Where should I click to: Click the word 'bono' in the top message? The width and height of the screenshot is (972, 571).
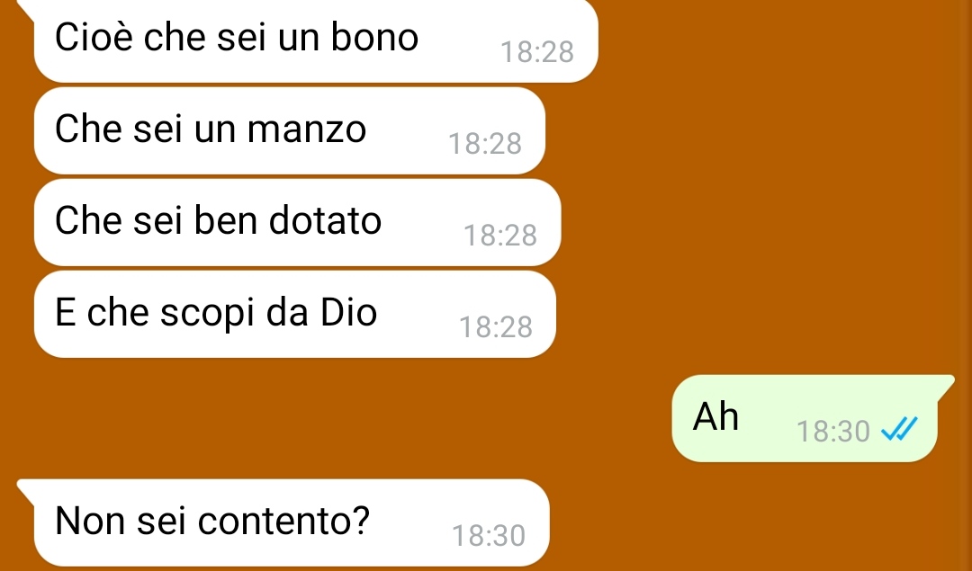pos(374,37)
